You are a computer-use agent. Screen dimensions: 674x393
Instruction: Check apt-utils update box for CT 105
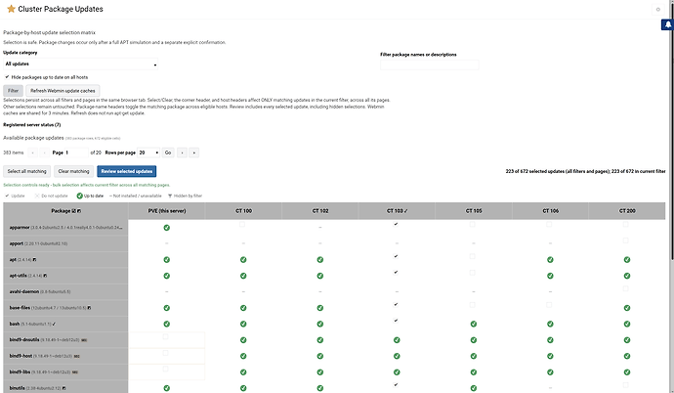point(473,273)
